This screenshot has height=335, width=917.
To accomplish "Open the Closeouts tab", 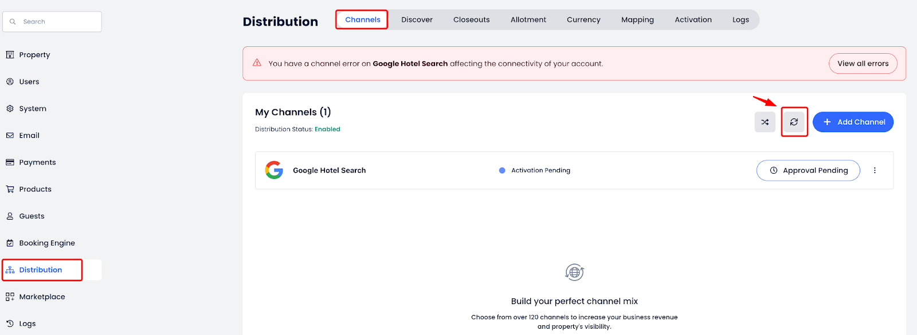I will tap(471, 19).
